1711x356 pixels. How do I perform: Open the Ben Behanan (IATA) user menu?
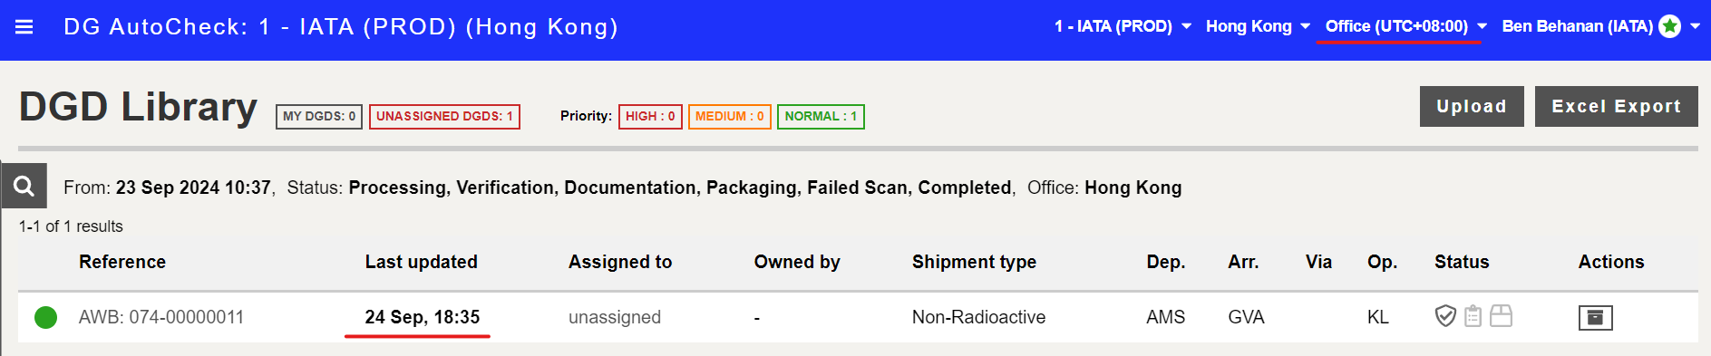1601,26
